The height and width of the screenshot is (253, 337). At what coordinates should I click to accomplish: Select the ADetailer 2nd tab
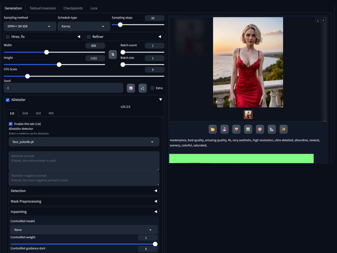[x=25, y=113]
